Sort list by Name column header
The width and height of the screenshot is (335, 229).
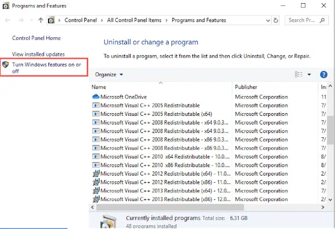(x=99, y=87)
